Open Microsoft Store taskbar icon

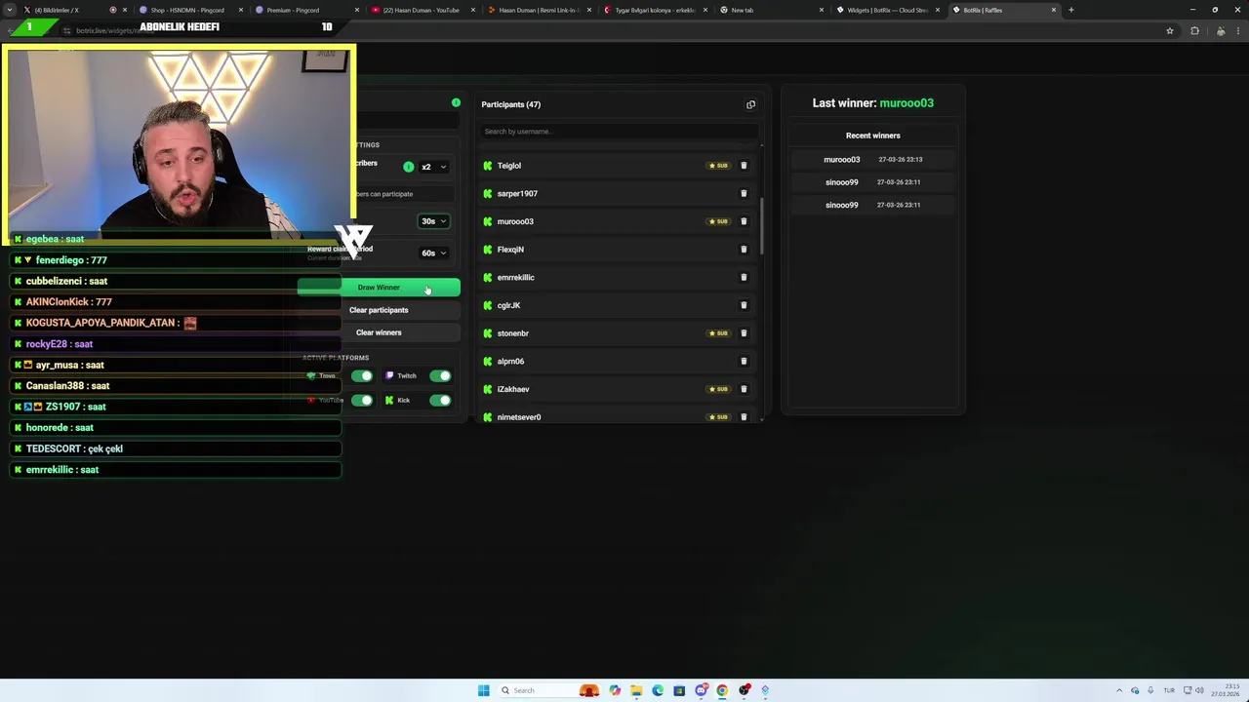pos(679,690)
